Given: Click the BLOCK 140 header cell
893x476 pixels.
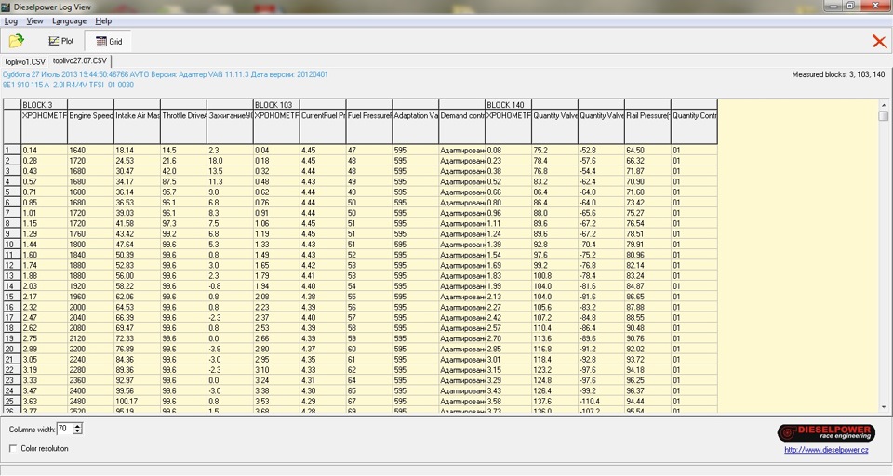Looking at the screenshot, I should pos(509,105).
